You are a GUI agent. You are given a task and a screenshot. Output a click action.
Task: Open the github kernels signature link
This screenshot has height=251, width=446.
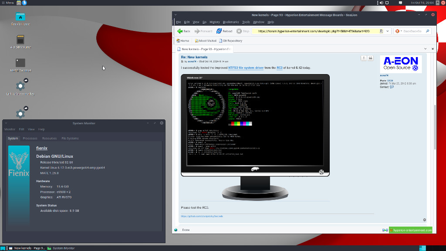click(x=202, y=216)
